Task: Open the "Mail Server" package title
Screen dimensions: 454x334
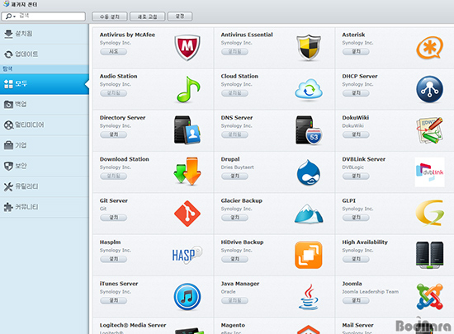Action: (x=357, y=325)
